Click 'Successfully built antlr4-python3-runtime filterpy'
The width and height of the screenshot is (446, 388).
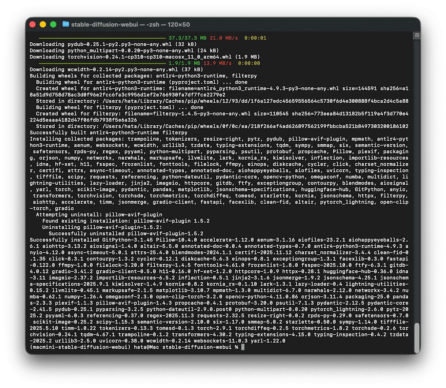(109, 133)
